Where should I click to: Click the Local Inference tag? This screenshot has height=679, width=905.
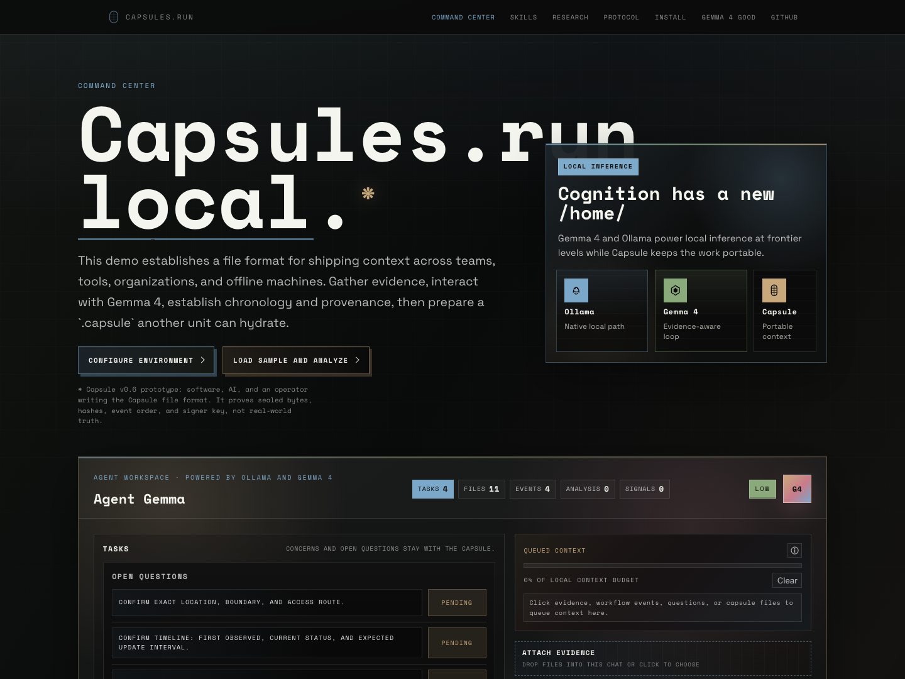click(x=598, y=167)
